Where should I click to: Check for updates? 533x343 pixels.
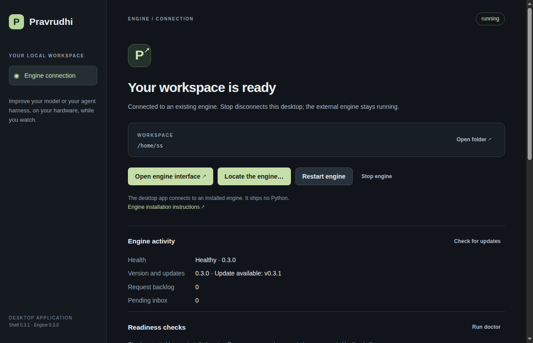[477, 241]
